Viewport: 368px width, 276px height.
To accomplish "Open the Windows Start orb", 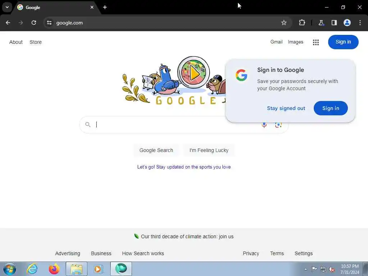I will pyautogui.click(x=10, y=269).
